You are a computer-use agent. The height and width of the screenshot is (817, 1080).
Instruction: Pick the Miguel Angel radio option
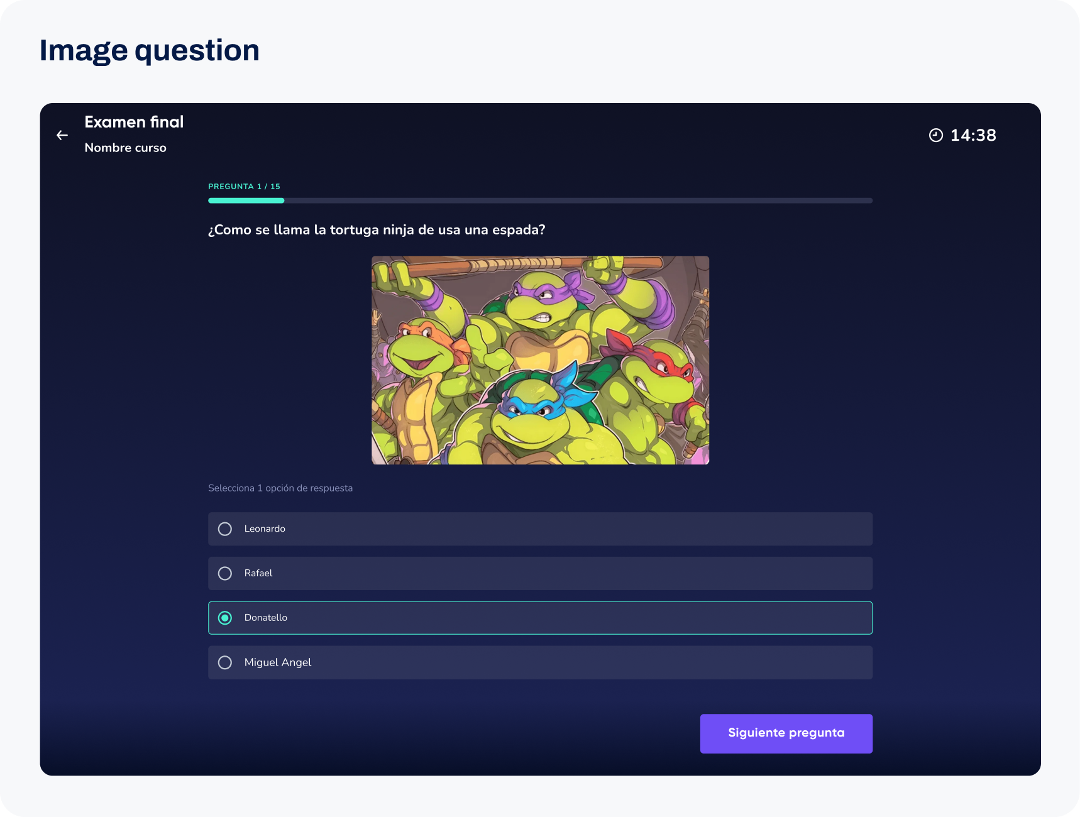[x=225, y=662]
